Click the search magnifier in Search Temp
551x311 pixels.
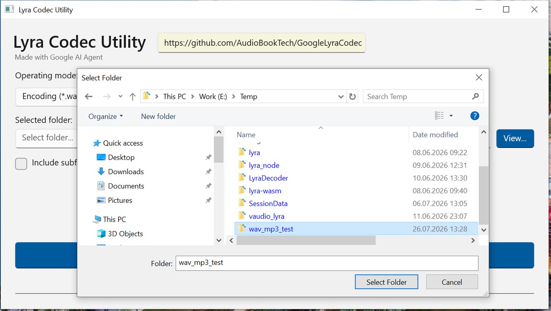(475, 96)
